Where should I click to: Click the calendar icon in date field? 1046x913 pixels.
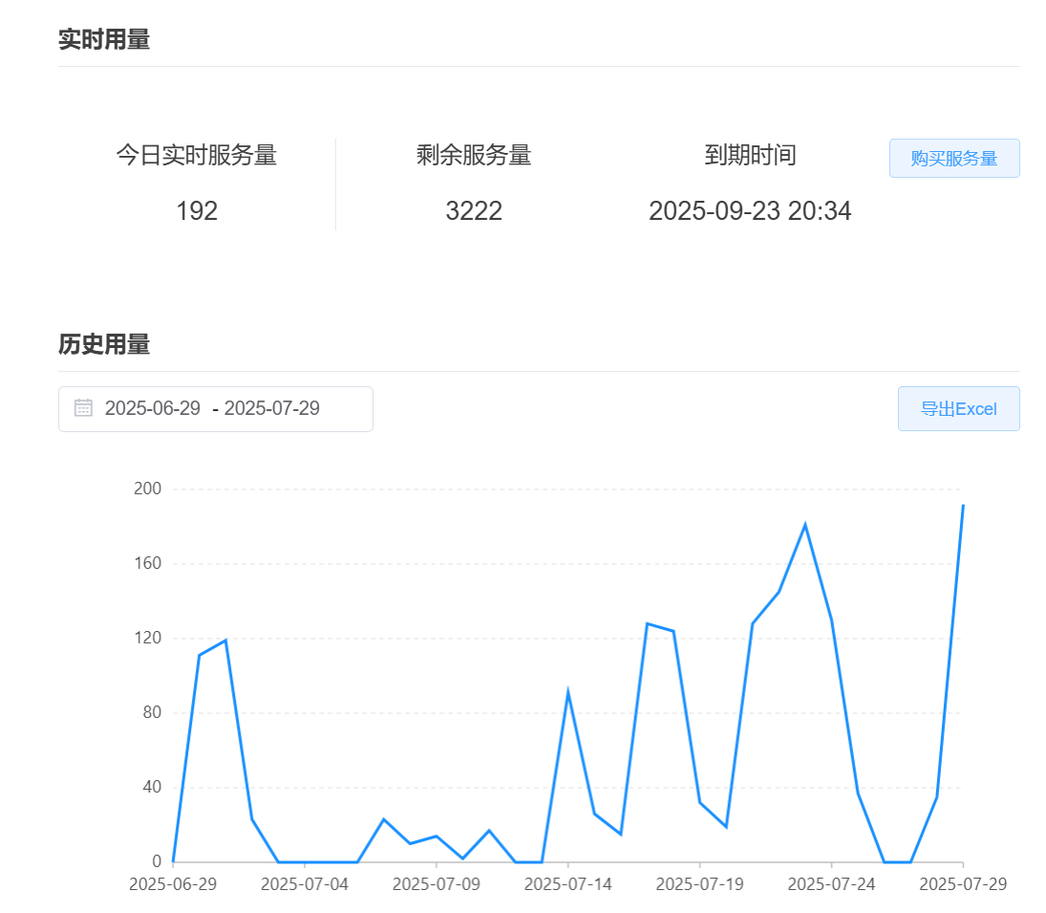point(83,408)
